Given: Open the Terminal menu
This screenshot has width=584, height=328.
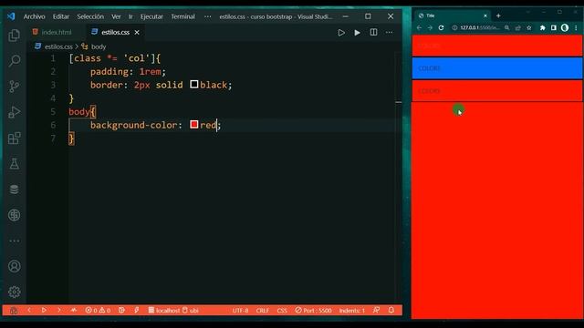Looking at the screenshot, I should [182, 16].
